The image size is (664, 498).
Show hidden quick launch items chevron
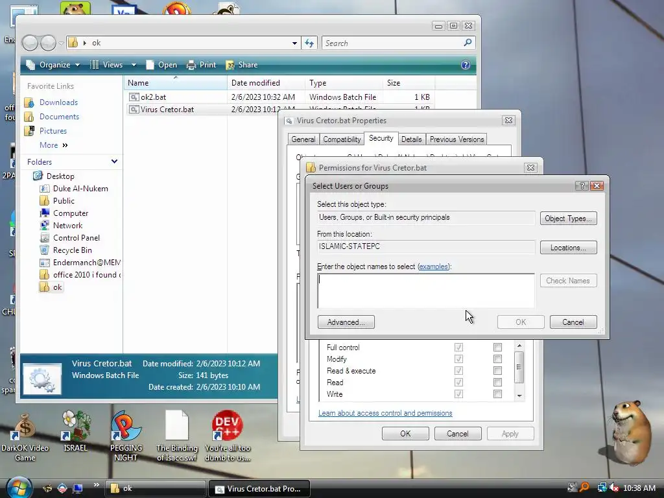pyautogui.click(x=96, y=485)
